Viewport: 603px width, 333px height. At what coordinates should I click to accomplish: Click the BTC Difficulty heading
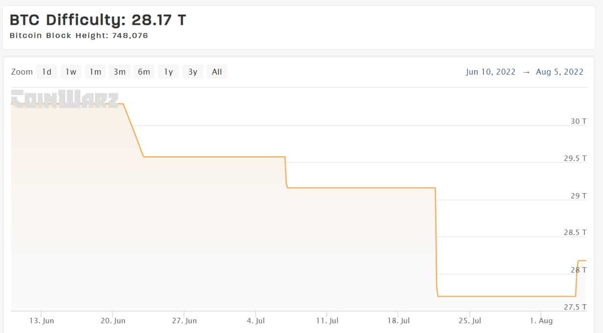point(98,20)
